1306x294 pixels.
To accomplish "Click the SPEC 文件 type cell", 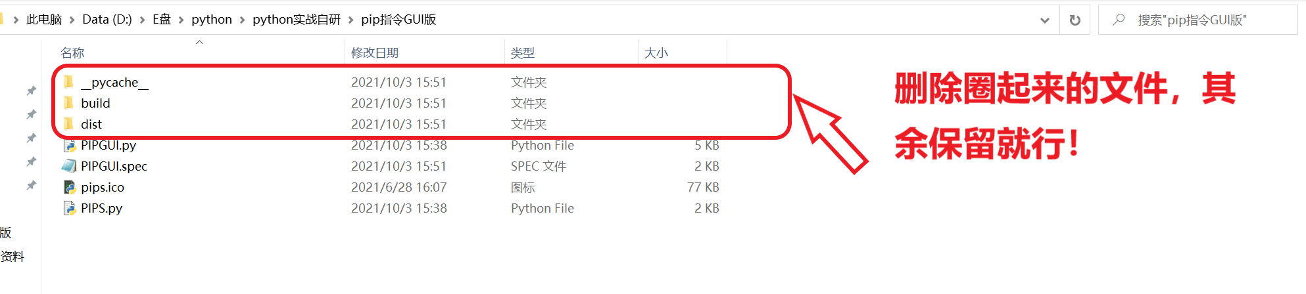I will point(539,166).
